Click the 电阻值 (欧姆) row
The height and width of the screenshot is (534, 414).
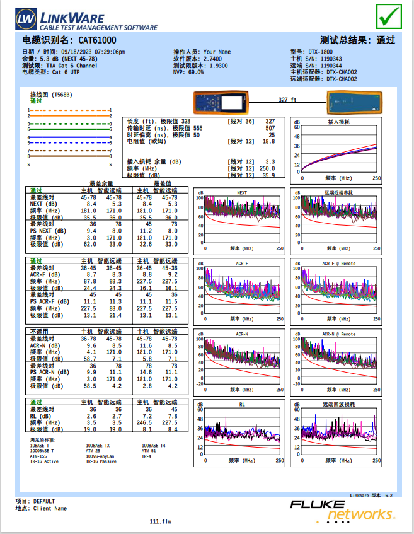201,141
